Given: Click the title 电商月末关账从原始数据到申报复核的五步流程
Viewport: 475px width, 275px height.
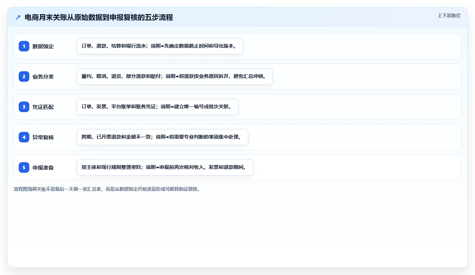Looking at the screenshot, I should click(99, 18).
